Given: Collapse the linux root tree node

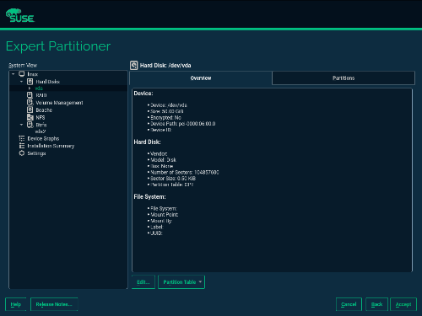Looking at the screenshot, I should point(14,74).
